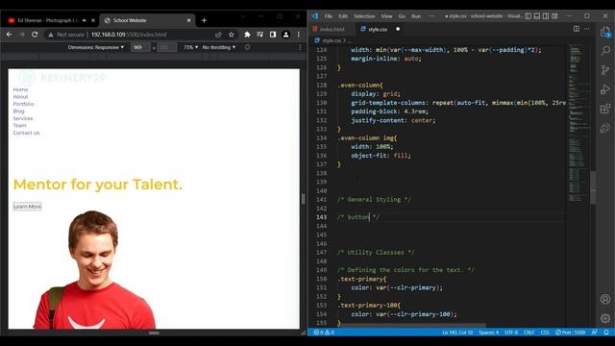Viewport: 615px width, 346px height.
Task: Open the File menu in VS Code
Action: click(329, 16)
